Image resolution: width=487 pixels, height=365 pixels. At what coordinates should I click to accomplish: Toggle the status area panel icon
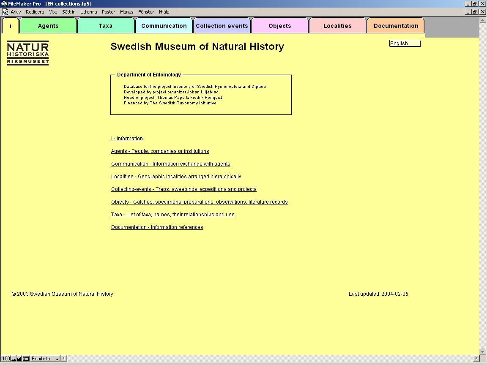26,359
